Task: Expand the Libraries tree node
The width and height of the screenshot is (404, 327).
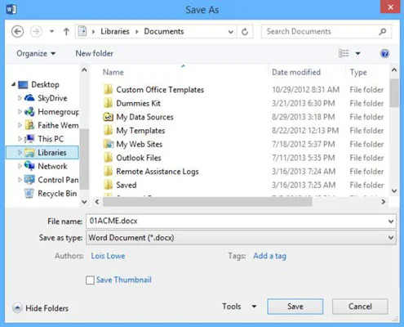Action: [x=20, y=152]
